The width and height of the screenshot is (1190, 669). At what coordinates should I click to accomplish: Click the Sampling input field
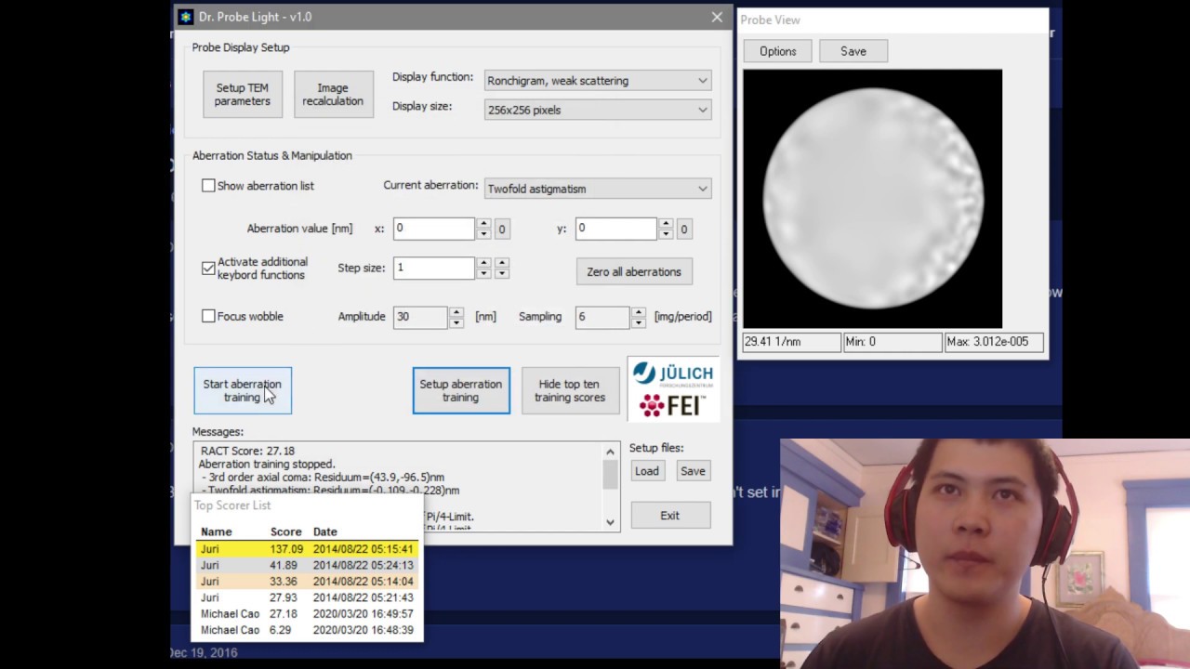(602, 317)
